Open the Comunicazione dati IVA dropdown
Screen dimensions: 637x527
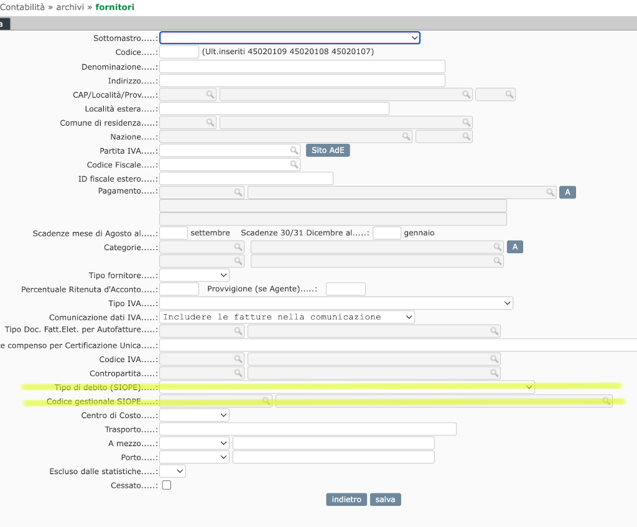pos(287,317)
